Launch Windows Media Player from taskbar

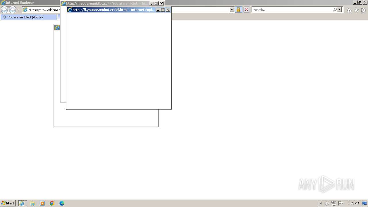tap(42, 203)
